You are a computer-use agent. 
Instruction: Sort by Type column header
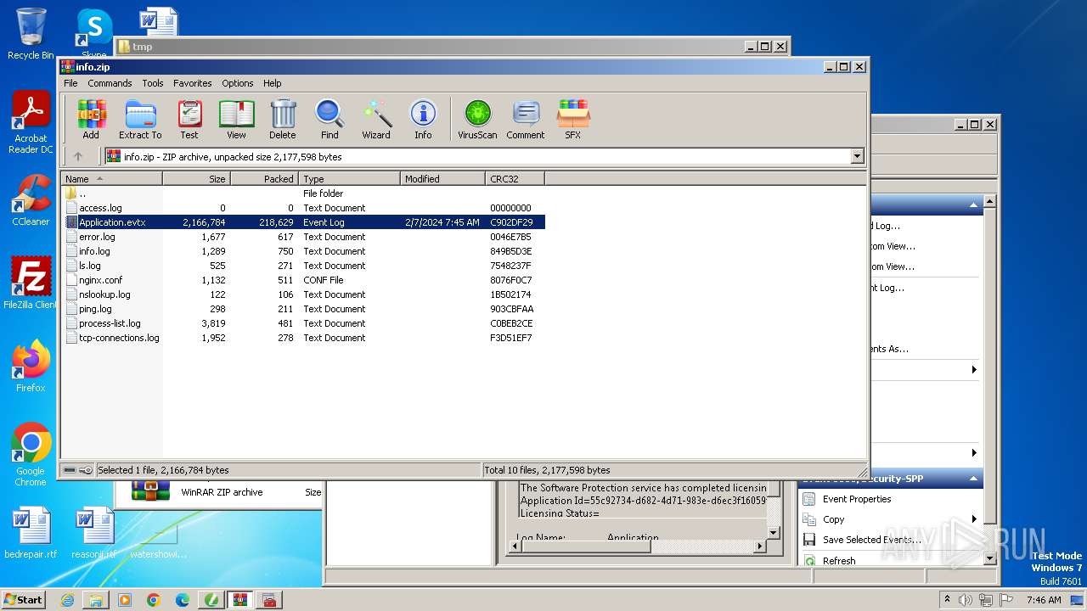(x=349, y=178)
